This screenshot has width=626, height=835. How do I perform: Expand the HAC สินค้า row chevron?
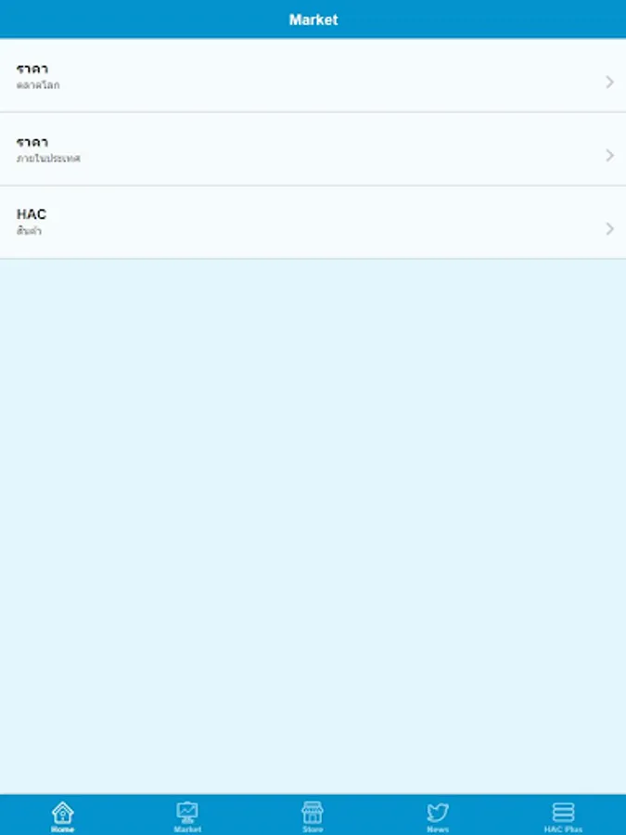click(x=609, y=228)
